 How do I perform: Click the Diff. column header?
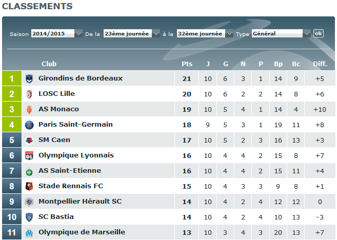320,64
